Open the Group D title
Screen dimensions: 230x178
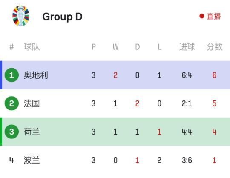click(x=62, y=17)
